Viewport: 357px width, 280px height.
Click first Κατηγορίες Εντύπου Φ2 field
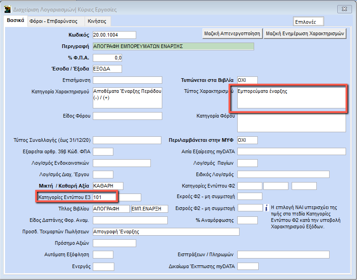(x=250, y=186)
